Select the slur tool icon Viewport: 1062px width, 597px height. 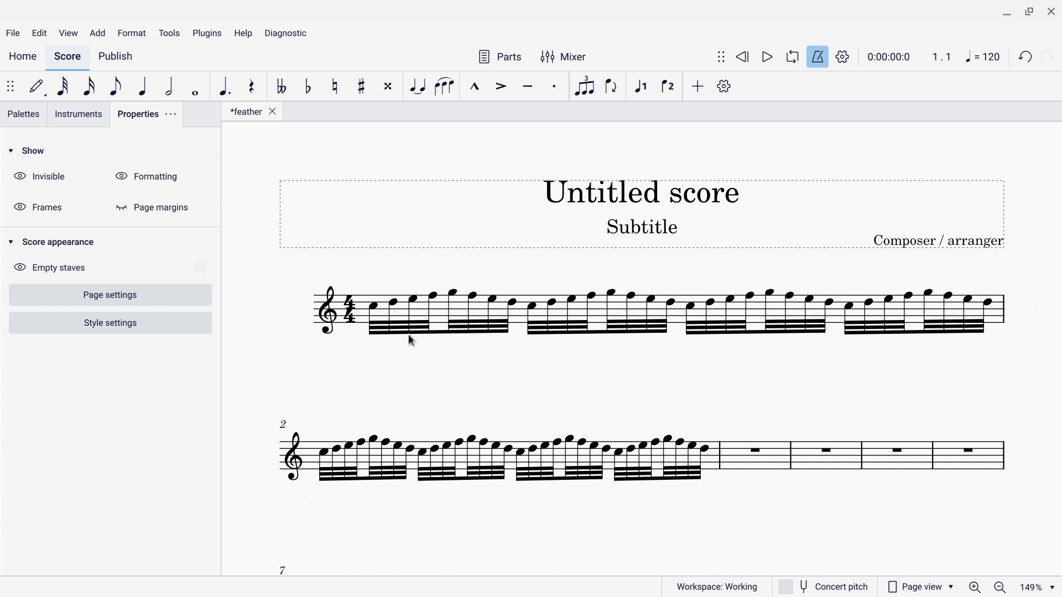pos(444,87)
